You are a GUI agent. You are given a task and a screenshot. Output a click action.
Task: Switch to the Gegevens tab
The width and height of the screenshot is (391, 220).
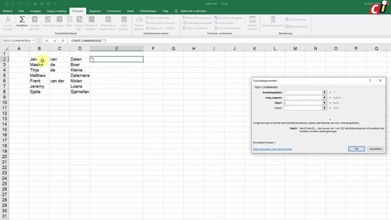click(x=95, y=11)
